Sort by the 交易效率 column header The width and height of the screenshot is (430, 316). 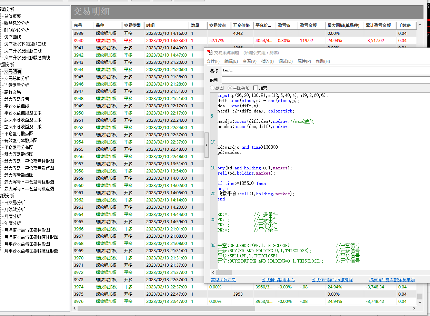click(x=219, y=26)
